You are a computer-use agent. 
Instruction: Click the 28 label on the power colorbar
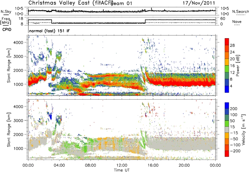click(x=232, y=45)
